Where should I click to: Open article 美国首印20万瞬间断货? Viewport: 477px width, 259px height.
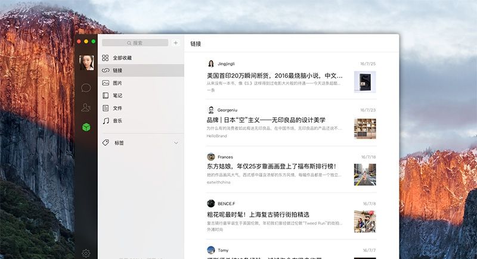pyautogui.click(x=274, y=76)
